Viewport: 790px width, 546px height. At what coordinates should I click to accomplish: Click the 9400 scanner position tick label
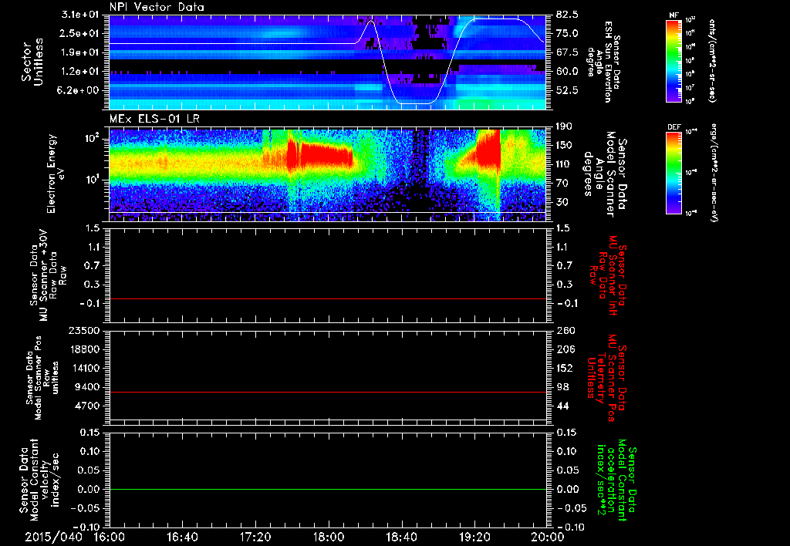pyautogui.click(x=88, y=387)
